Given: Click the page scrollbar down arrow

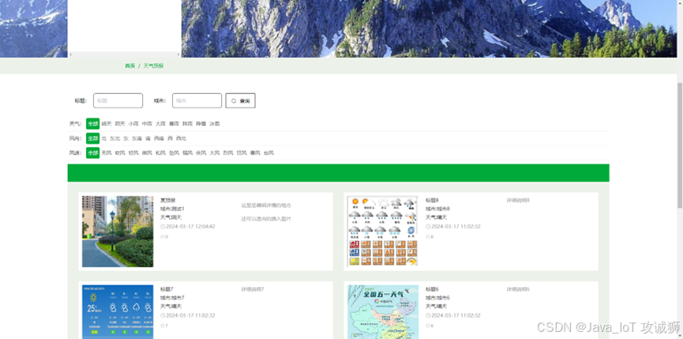Looking at the screenshot, I should tap(680, 336).
